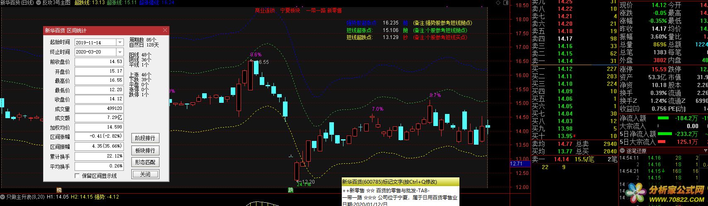Click the filter triangle right of 逐笔还原
708x206 pixels.
(x=706, y=151)
